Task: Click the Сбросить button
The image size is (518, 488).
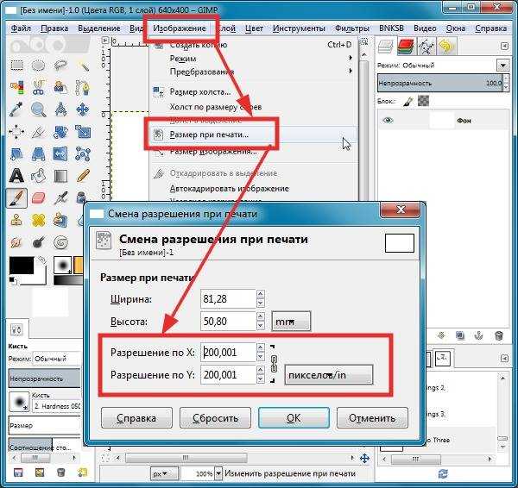Action: [215, 417]
